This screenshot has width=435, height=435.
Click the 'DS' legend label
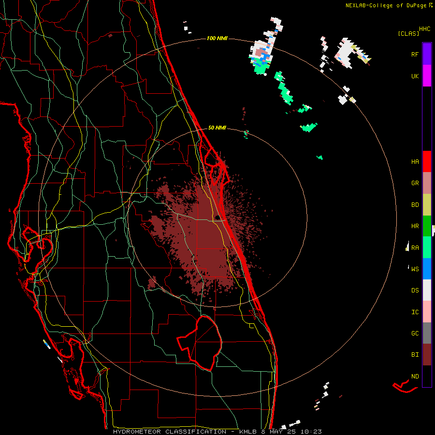(415, 290)
